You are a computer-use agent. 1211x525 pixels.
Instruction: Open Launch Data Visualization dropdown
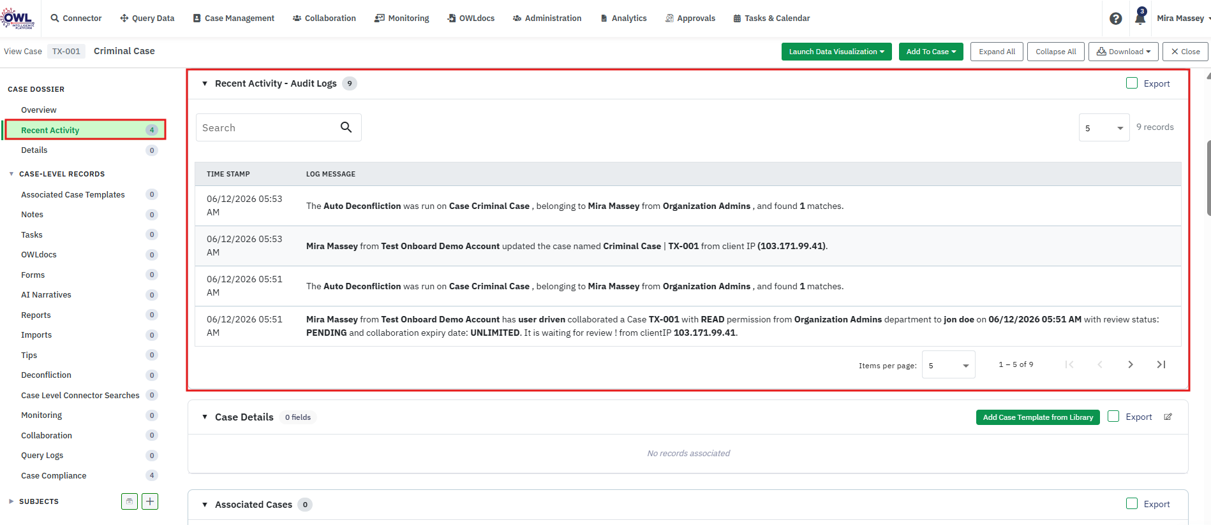pyautogui.click(x=836, y=52)
